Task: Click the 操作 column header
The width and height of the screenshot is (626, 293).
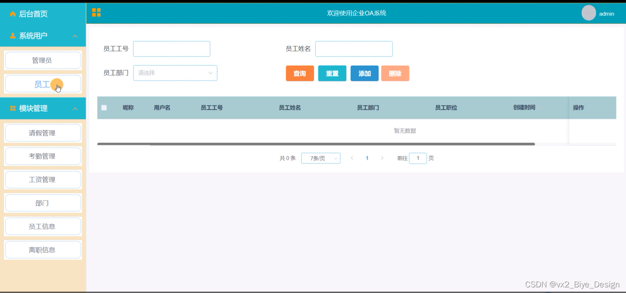Action: pyautogui.click(x=579, y=108)
